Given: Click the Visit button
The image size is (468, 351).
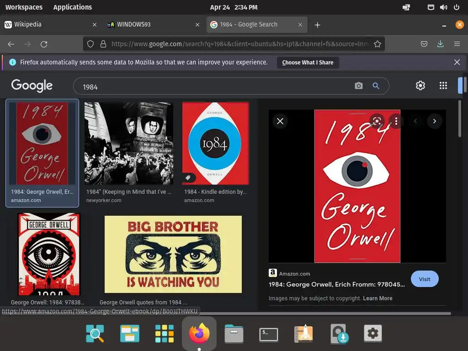Looking at the screenshot, I should pos(425,279).
